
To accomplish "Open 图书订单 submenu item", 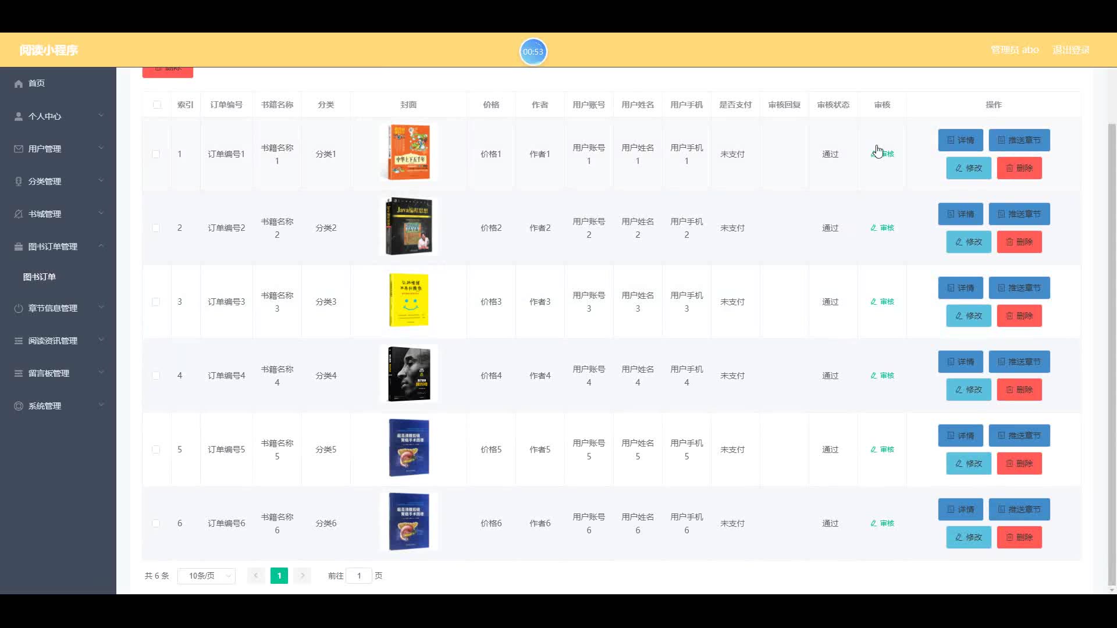I will tap(40, 277).
